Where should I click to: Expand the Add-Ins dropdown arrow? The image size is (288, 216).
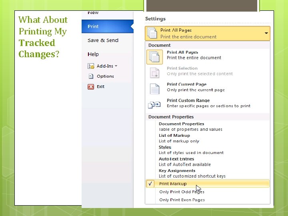pyautogui.click(x=116, y=66)
